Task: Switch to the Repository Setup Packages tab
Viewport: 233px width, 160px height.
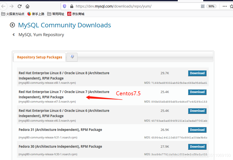Action: click(39, 57)
